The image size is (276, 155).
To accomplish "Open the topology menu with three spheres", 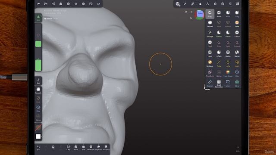I will (61, 4).
